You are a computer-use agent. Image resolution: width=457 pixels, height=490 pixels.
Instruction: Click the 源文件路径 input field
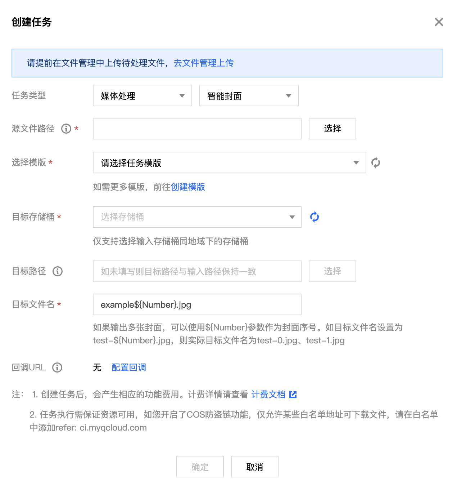point(197,129)
